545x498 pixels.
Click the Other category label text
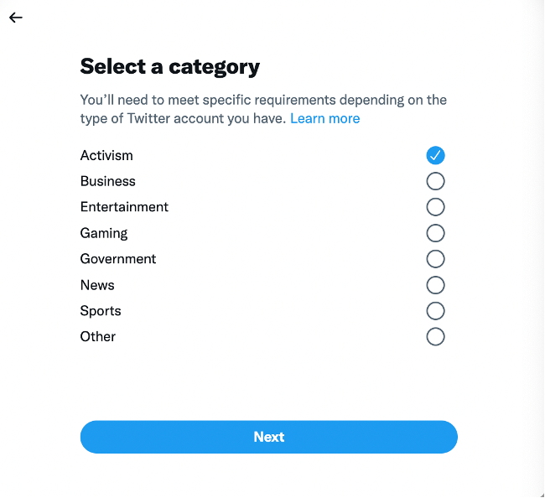point(98,337)
